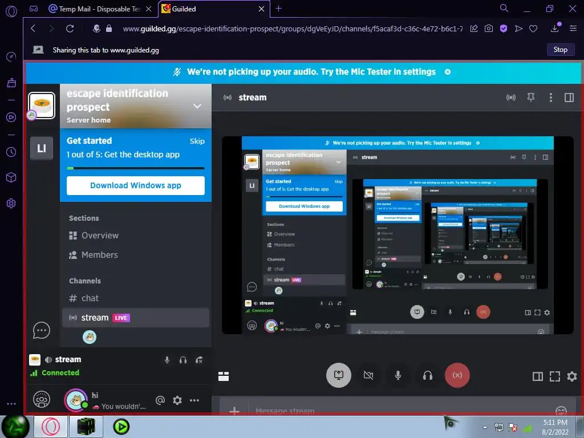Open channel header three-dot menu
The image size is (584, 438).
(x=550, y=98)
